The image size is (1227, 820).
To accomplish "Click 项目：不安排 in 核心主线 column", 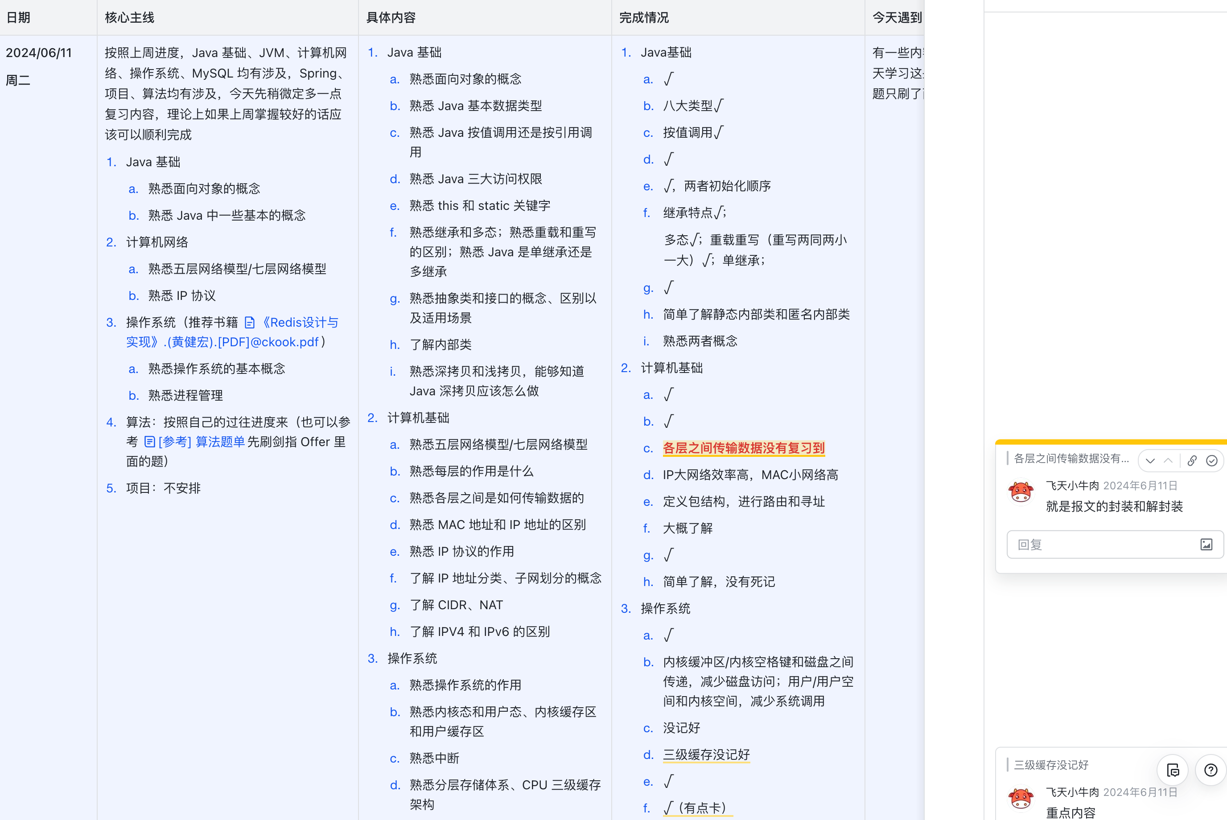I will (163, 488).
